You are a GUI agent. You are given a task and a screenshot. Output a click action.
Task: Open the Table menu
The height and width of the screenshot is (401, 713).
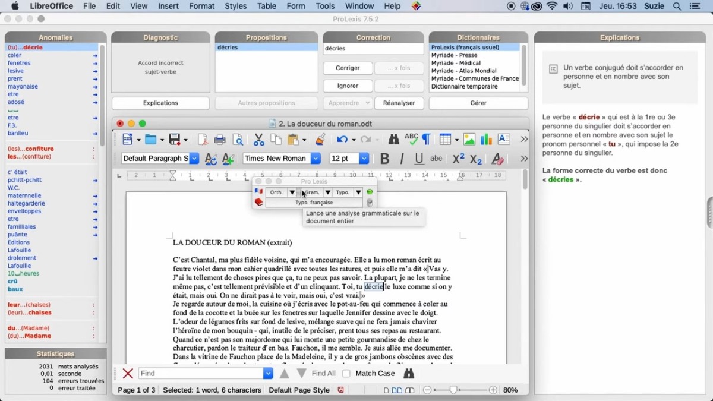click(x=267, y=6)
